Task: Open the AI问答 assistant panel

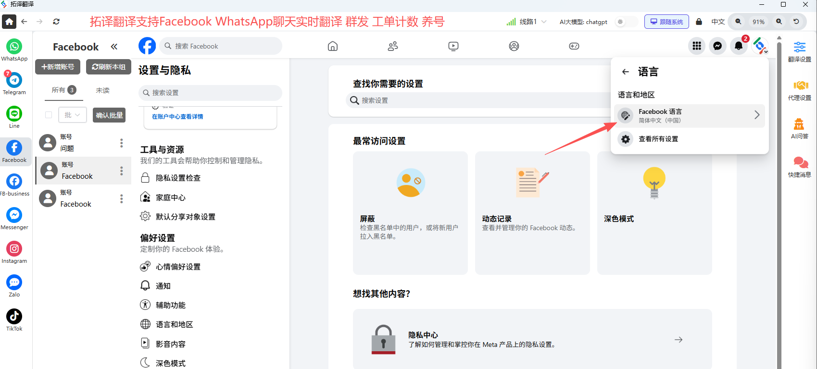Action: (800, 128)
